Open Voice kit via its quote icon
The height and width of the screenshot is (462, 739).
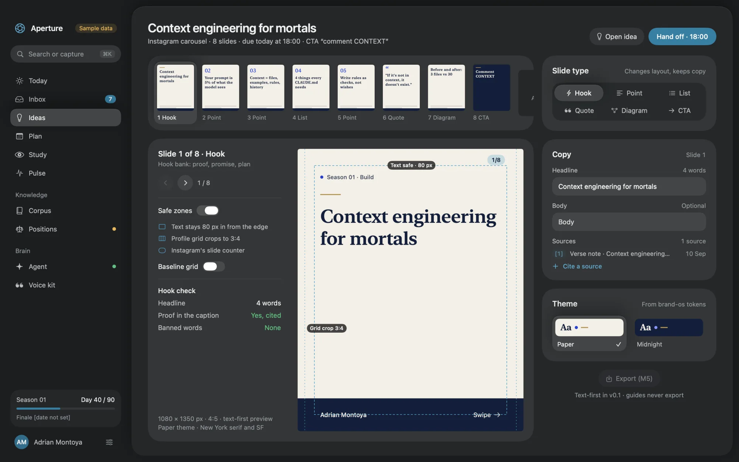20,285
